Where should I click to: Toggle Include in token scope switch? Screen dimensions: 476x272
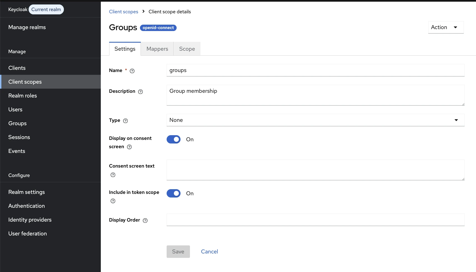point(174,193)
